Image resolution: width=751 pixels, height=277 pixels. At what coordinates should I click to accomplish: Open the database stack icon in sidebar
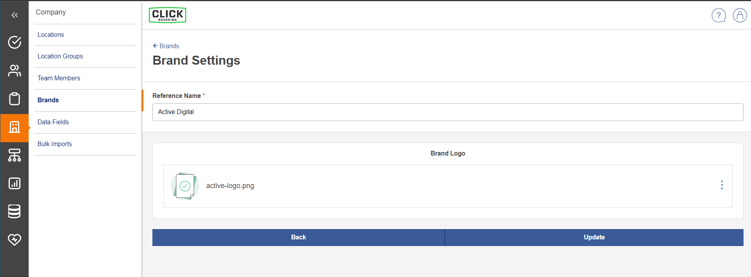pos(15,212)
